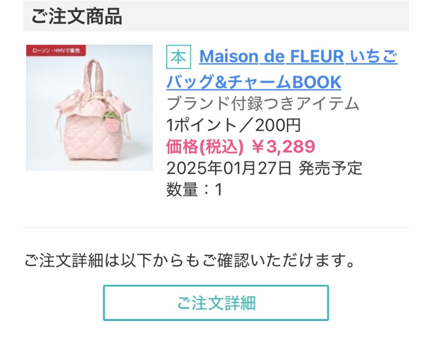Click the red ローソン・HMVで販売 badge
This screenshot has height=346, width=432.
click(56, 50)
